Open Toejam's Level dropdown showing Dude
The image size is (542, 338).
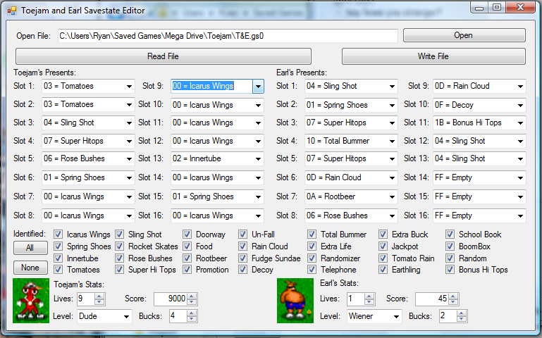tap(126, 317)
